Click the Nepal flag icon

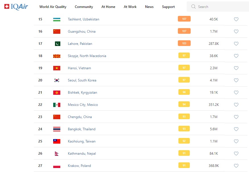(x=57, y=154)
